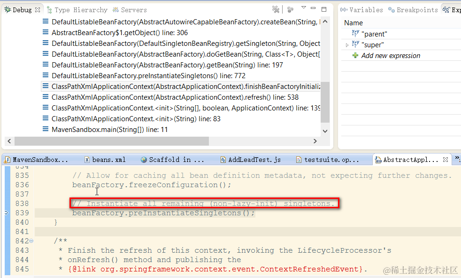Viewport: 461px width, 278px height.
Task: Click beanFactory.preInstantiateSingletons(); in the editor
Action: (163, 213)
